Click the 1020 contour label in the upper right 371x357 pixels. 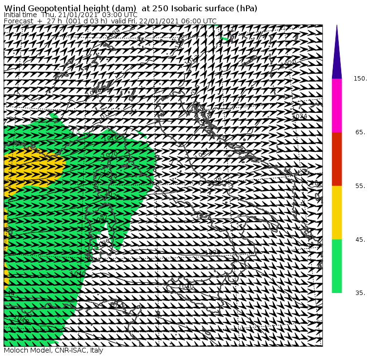(289, 63)
